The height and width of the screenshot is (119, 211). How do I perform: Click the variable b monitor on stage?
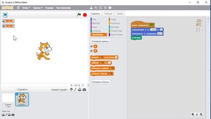8,26
